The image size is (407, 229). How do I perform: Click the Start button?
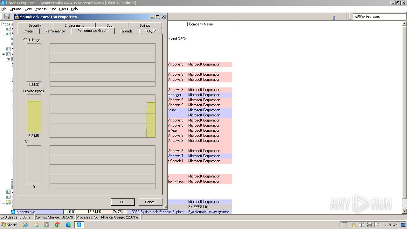pos(9,225)
